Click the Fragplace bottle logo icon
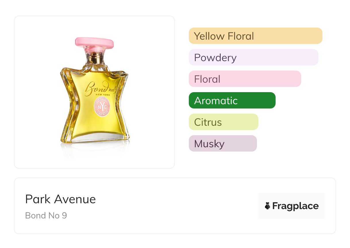The width and height of the screenshot is (350, 248). point(268,206)
